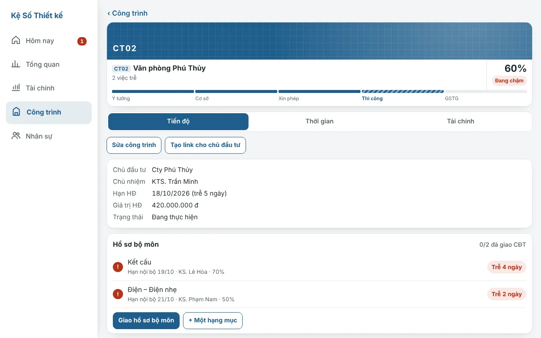Click the Xin phép progress segment
541x338 pixels.
pos(320,91)
